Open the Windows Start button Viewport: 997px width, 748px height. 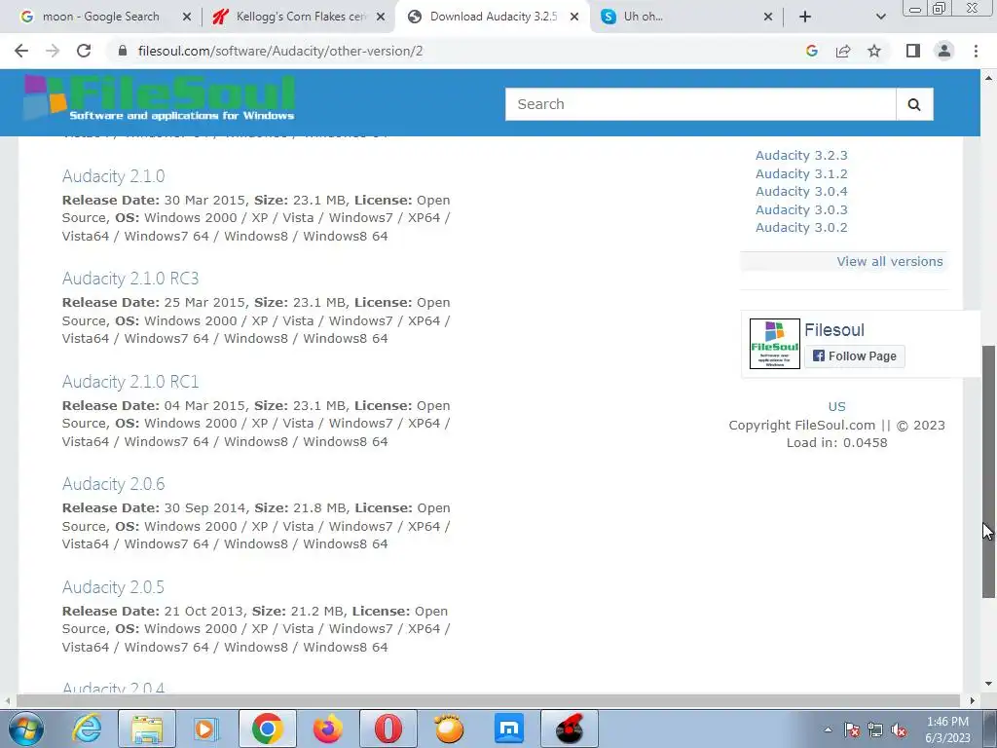26,729
